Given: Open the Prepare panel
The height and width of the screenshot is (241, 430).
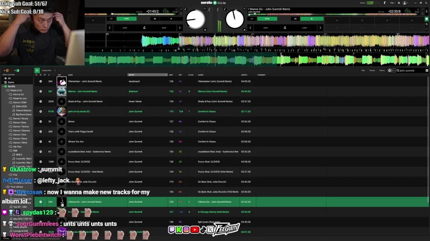Looking at the screenshot, I should pyautogui.click(x=372, y=71).
